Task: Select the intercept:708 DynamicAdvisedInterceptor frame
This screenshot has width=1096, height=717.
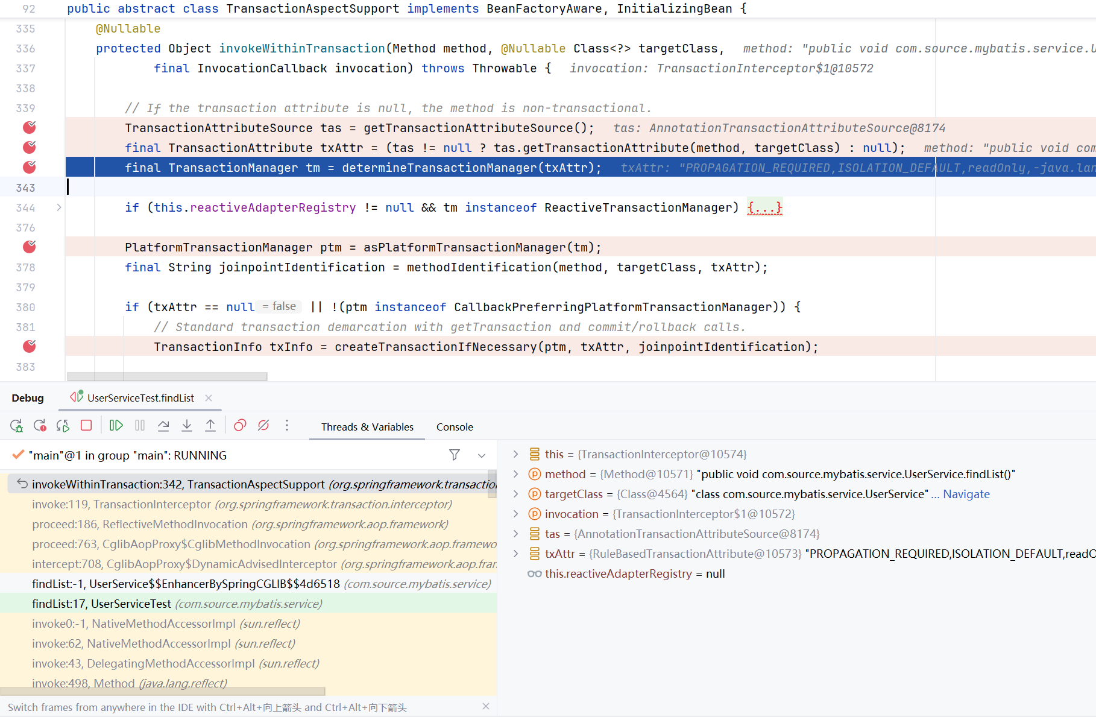Action: pos(248,564)
